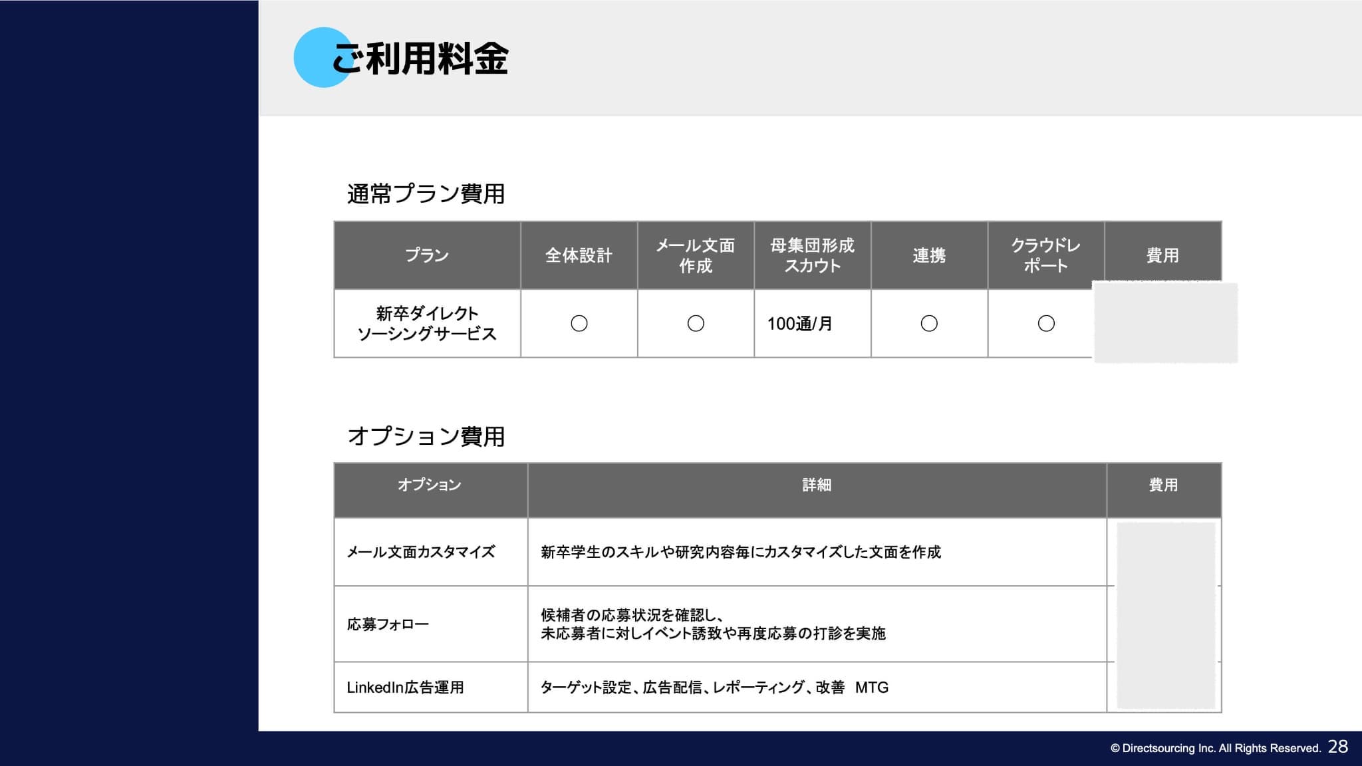Click the circle mark under メール文面作成
Image resolution: width=1362 pixels, height=766 pixels.
tap(696, 324)
